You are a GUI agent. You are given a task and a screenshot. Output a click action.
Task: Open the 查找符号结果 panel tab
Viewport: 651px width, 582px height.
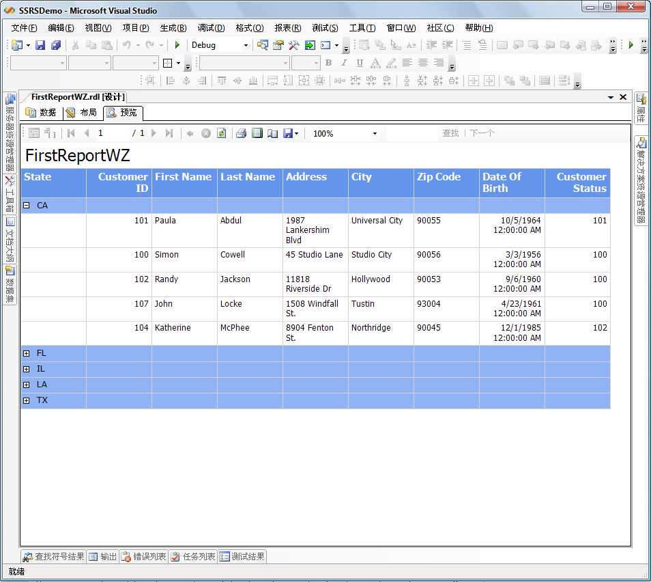53,557
